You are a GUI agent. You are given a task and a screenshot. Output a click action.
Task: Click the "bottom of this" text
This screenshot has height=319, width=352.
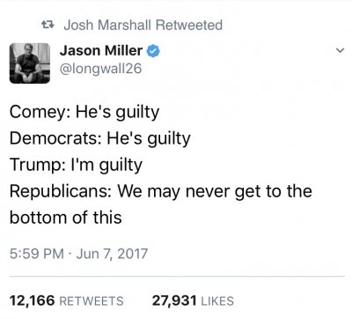[66, 218]
